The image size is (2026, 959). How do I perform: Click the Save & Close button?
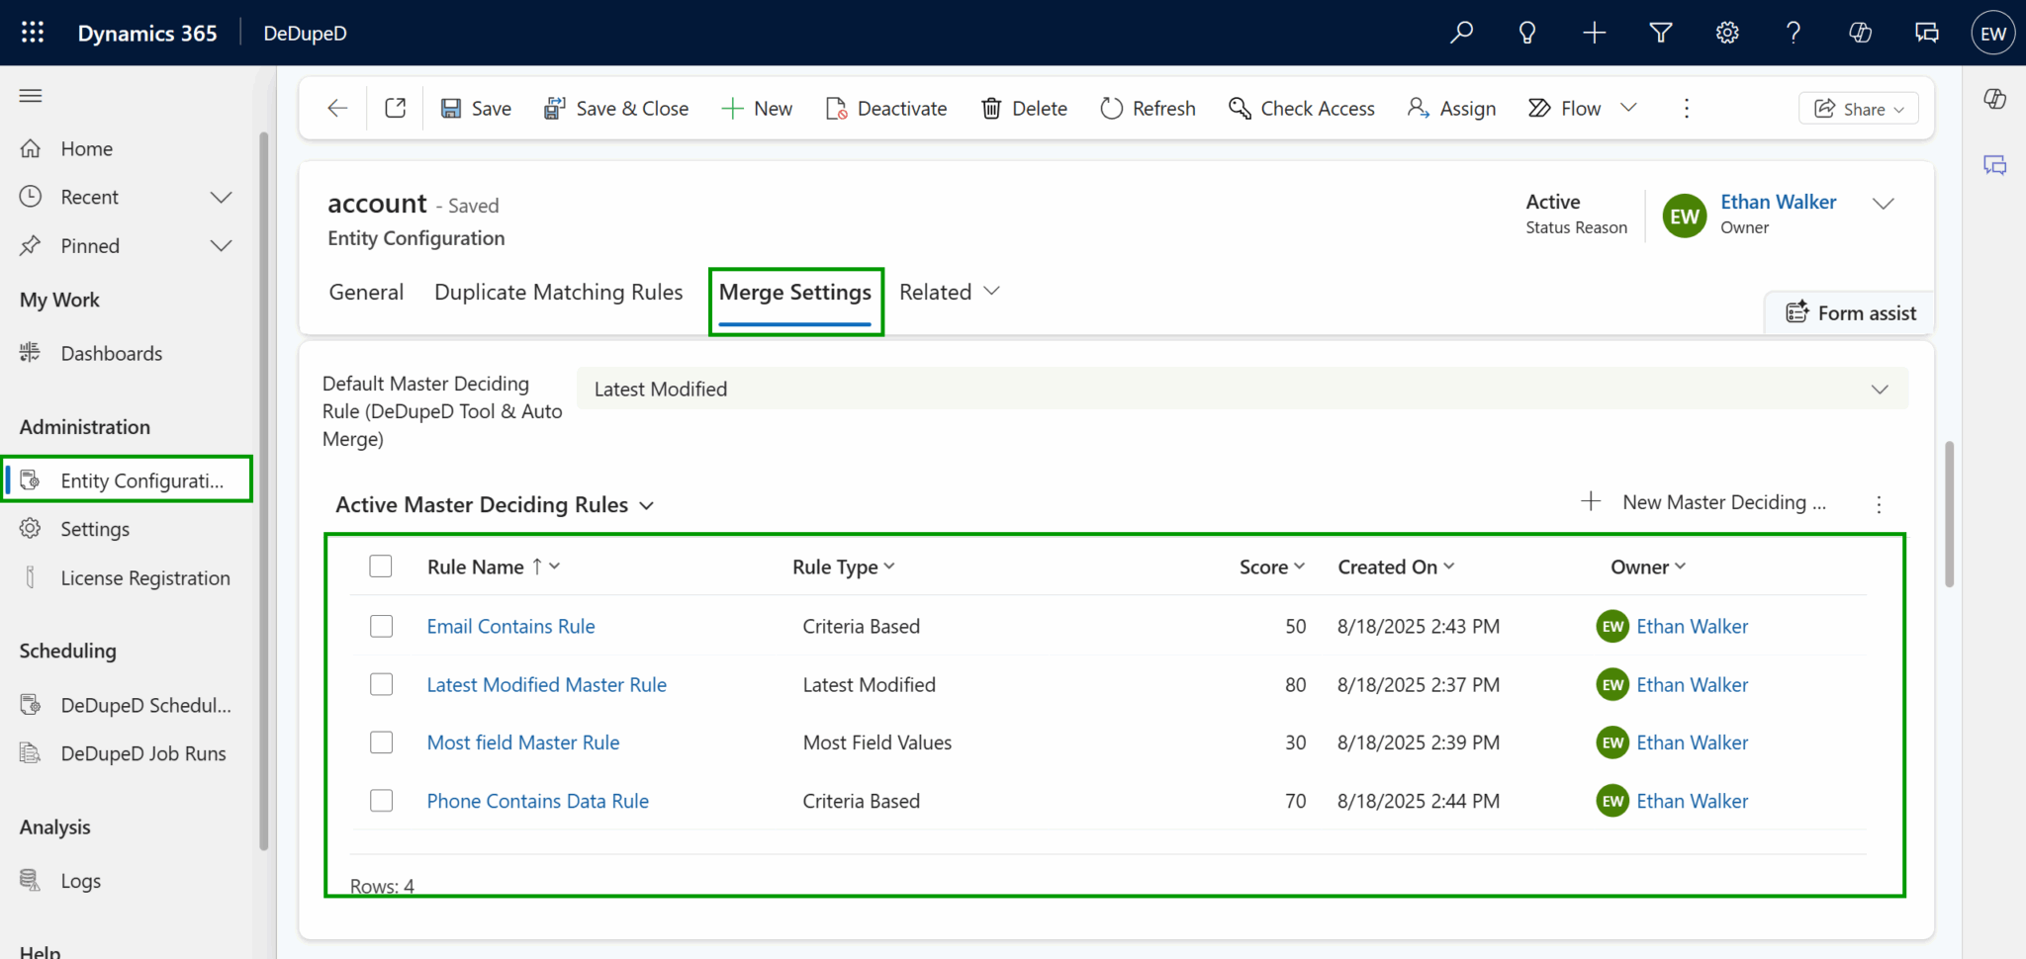(616, 108)
